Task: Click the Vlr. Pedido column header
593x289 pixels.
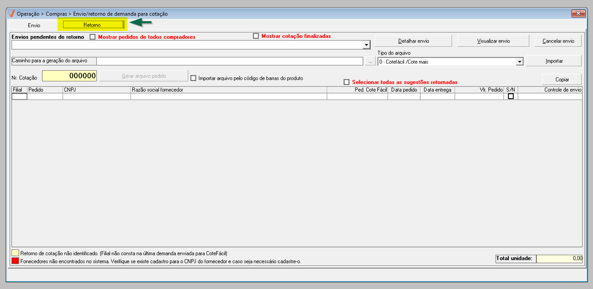Action: 479,90
